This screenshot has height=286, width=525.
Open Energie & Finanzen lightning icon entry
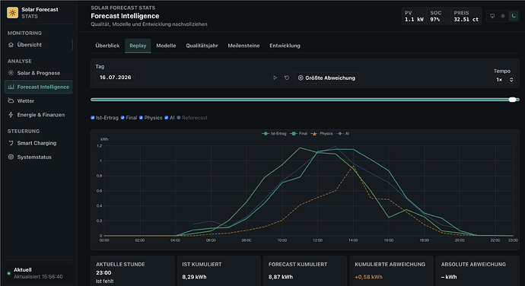(x=11, y=115)
